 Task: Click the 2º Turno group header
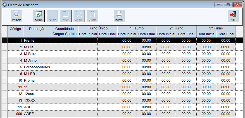pos(176,28)
